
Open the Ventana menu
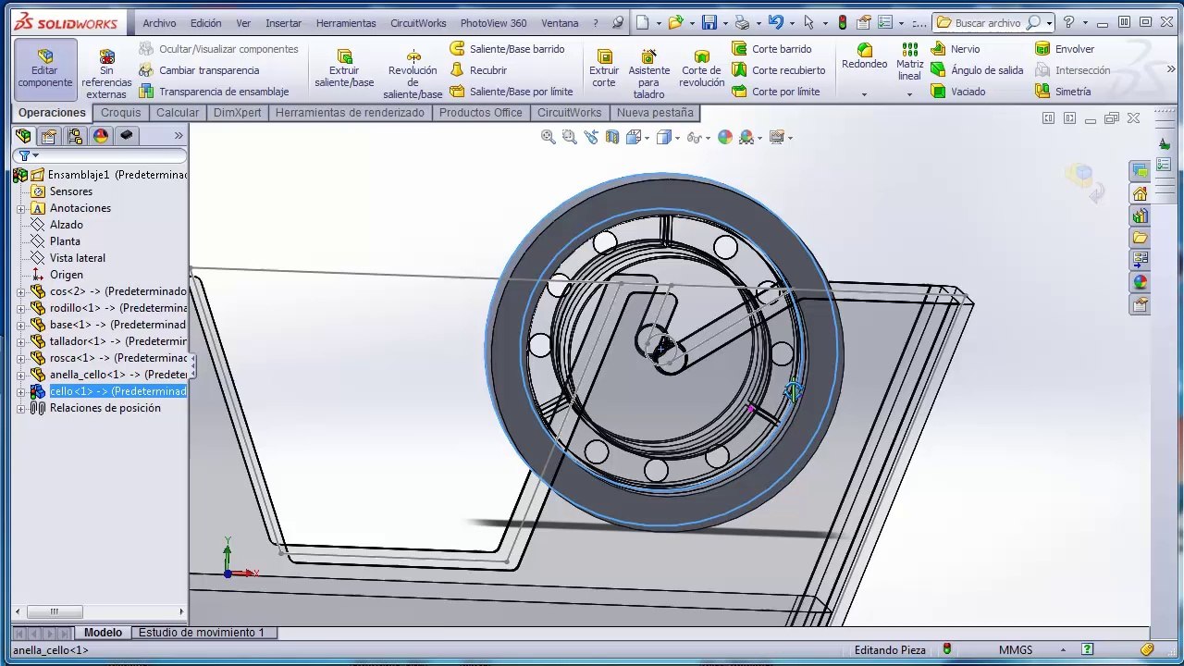(x=560, y=23)
